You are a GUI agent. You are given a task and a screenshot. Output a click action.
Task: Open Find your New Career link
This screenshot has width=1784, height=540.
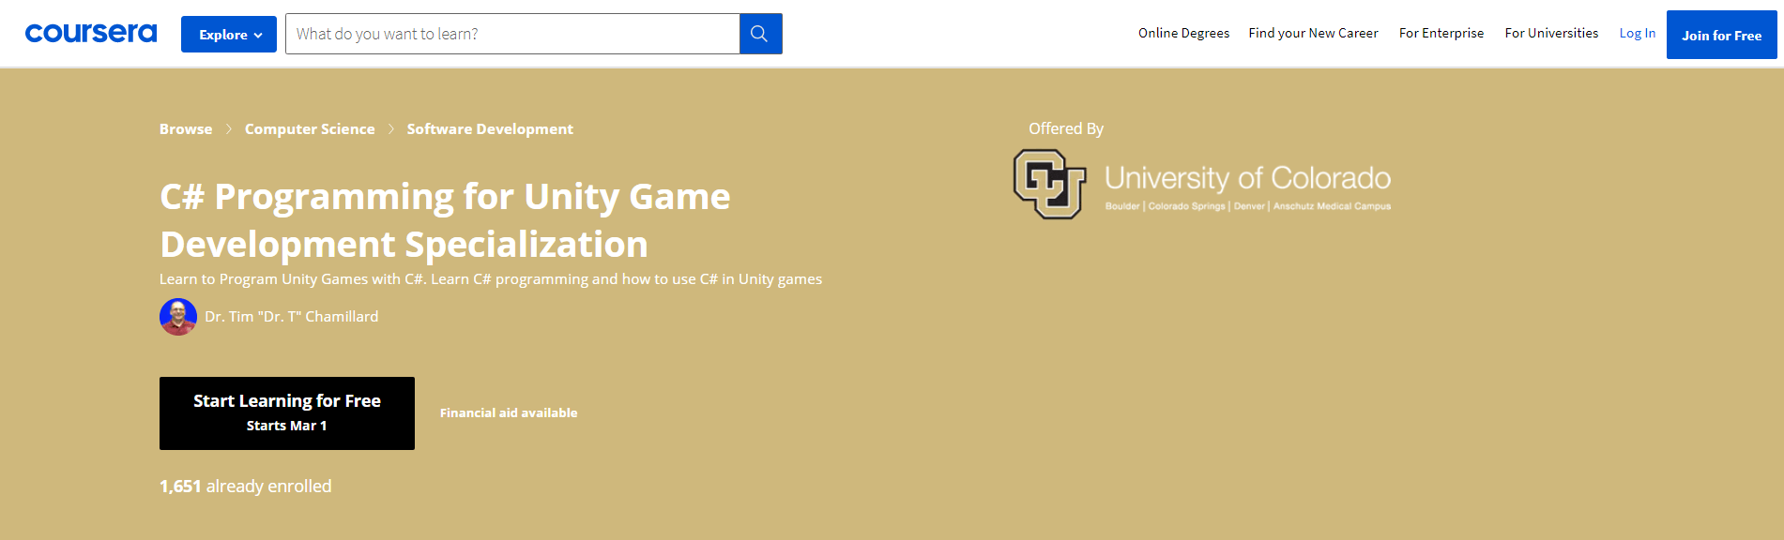[1313, 33]
